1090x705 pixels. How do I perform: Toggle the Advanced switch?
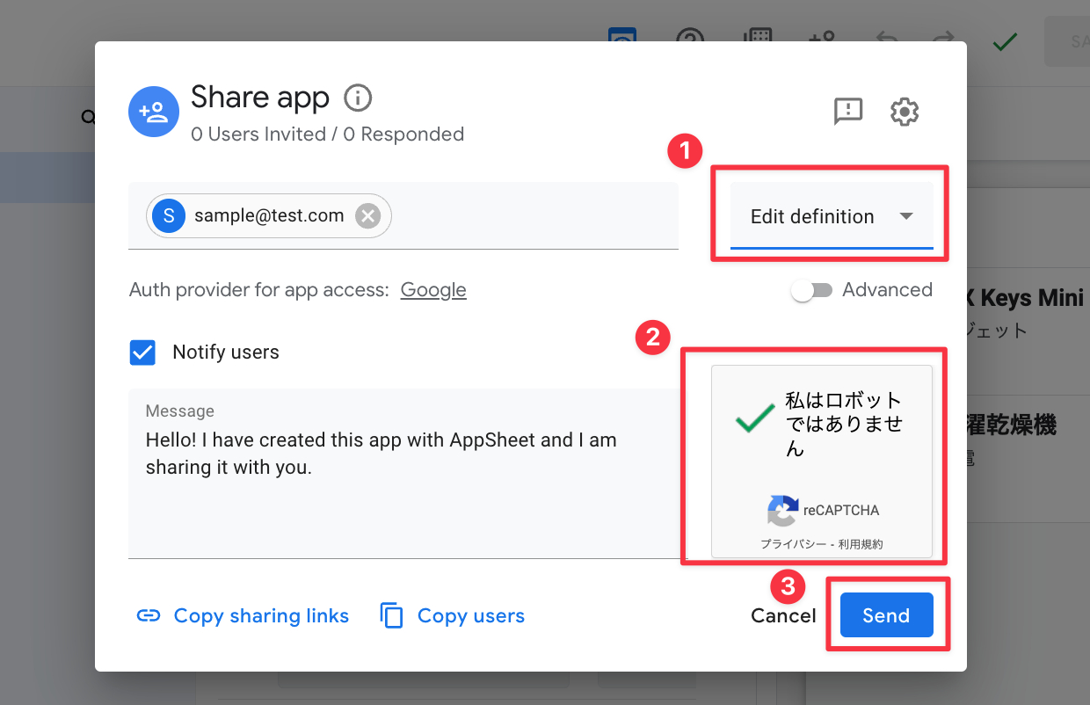(810, 290)
